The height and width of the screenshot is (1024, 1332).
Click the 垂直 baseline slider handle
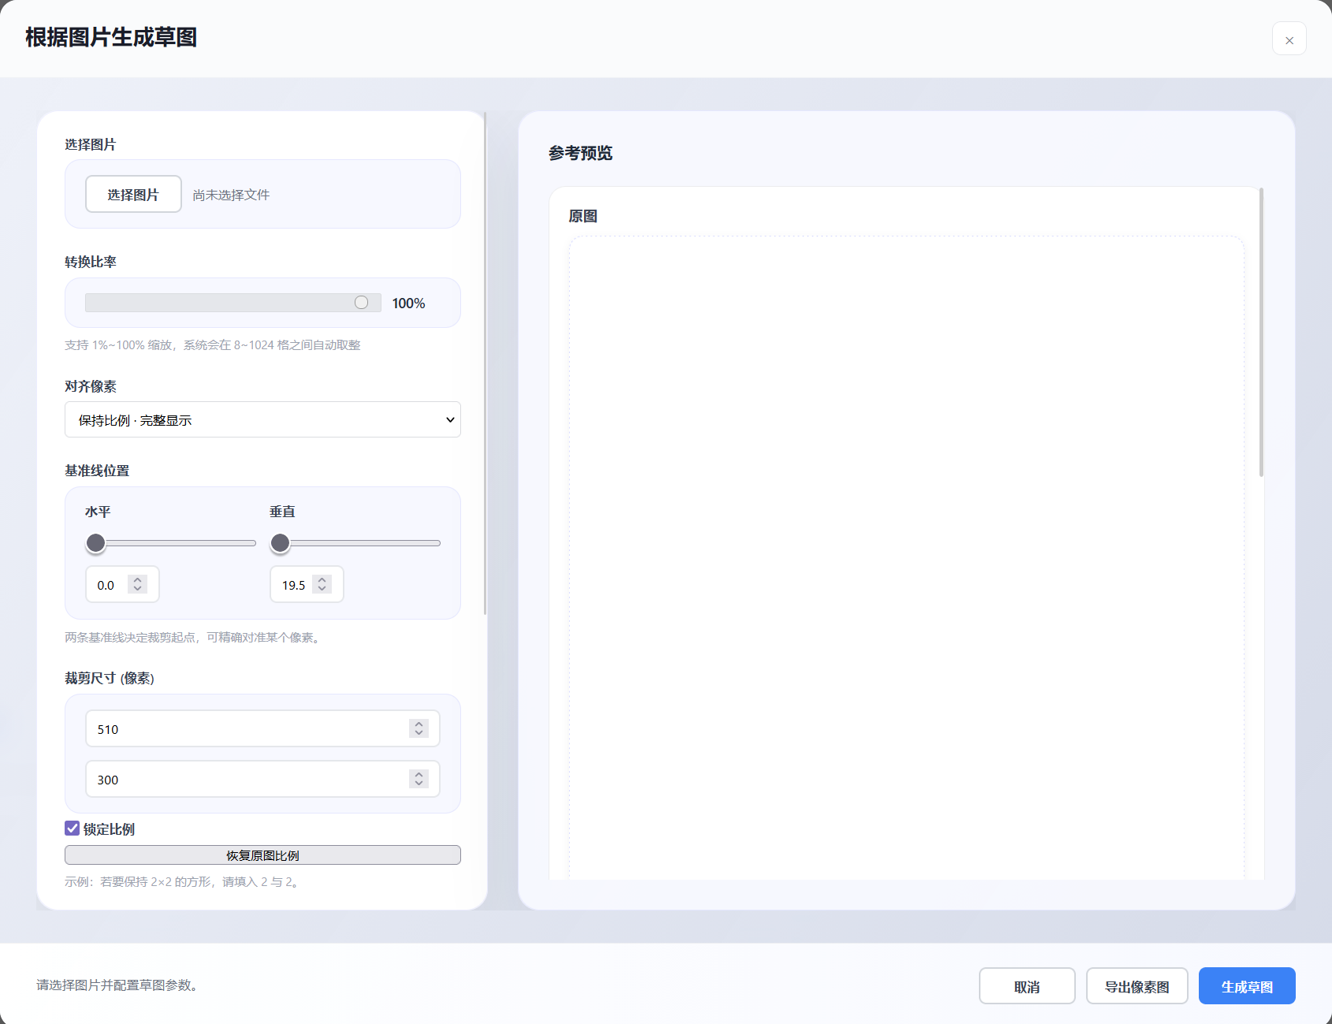(x=280, y=543)
